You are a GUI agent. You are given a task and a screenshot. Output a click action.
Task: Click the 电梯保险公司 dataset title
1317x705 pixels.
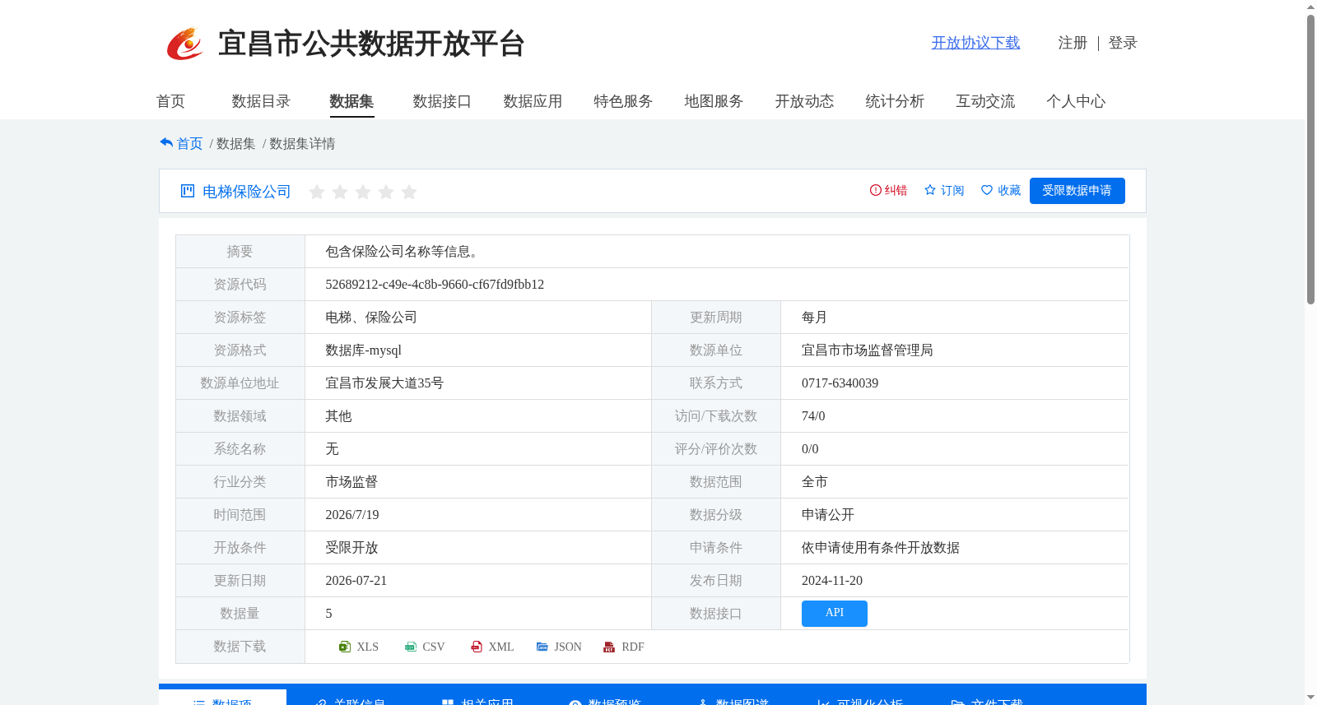(x=246, y=191)
